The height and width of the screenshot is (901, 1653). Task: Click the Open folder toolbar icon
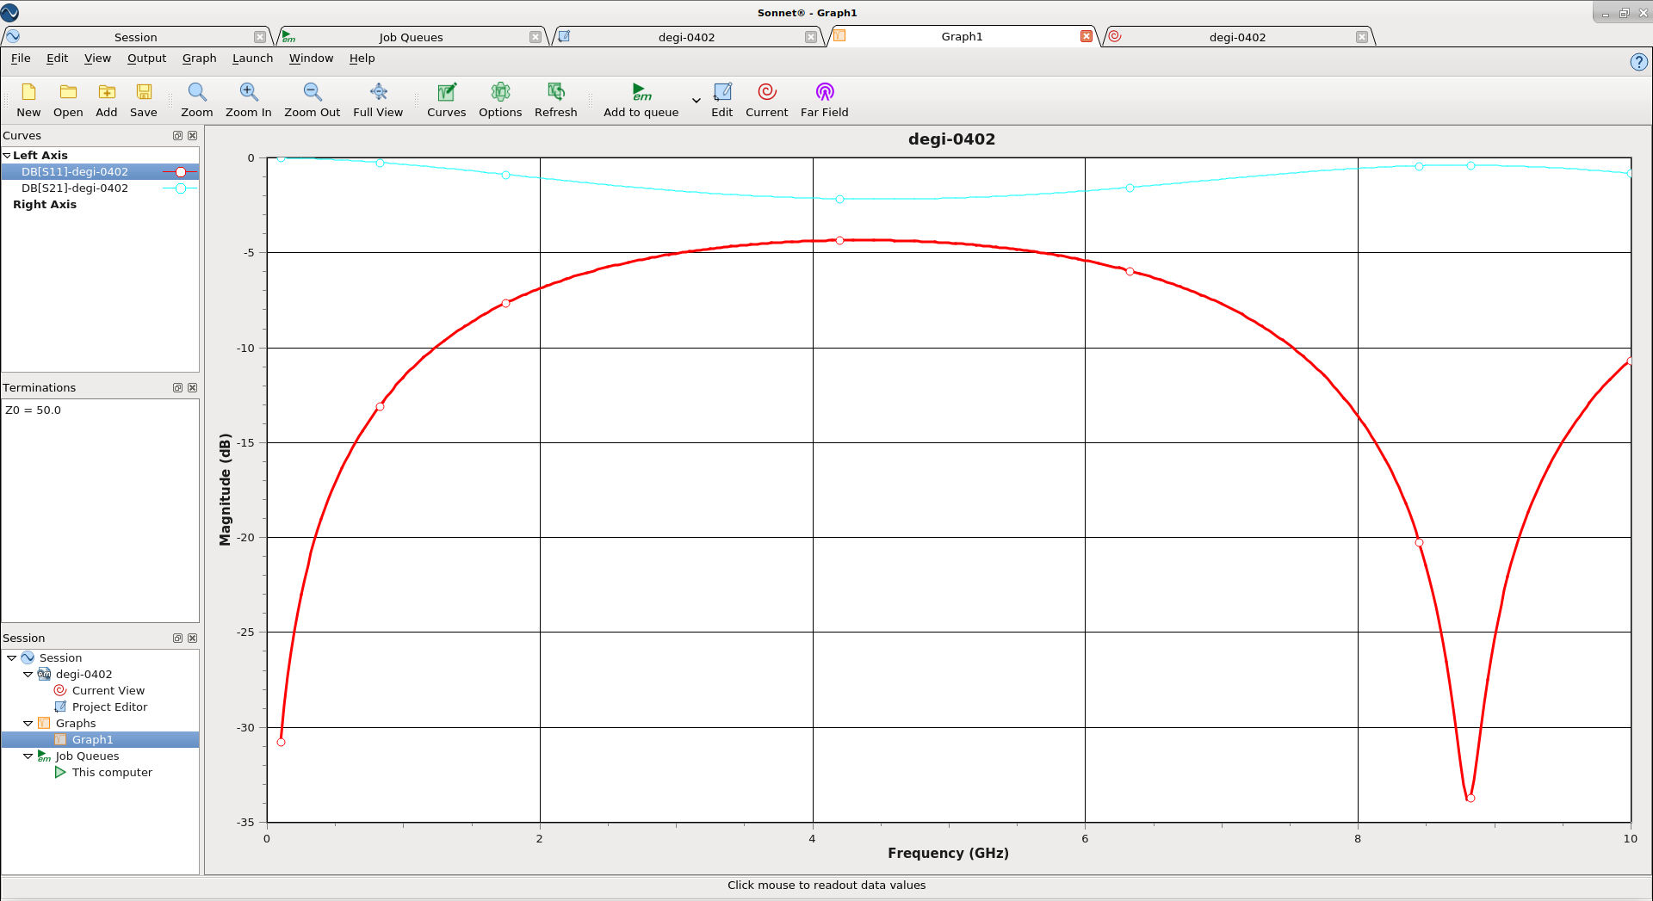pos(68,100)
